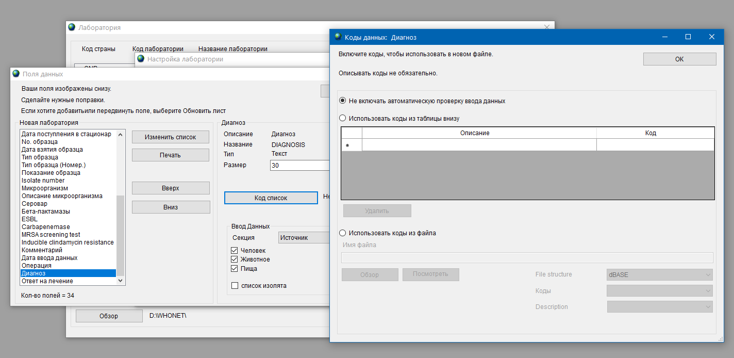The height and width of the screenshot is (358, 734).
Task: Select 'Бета-лактамазы' field
Action: pyautogui.click(x=69, y=211)
